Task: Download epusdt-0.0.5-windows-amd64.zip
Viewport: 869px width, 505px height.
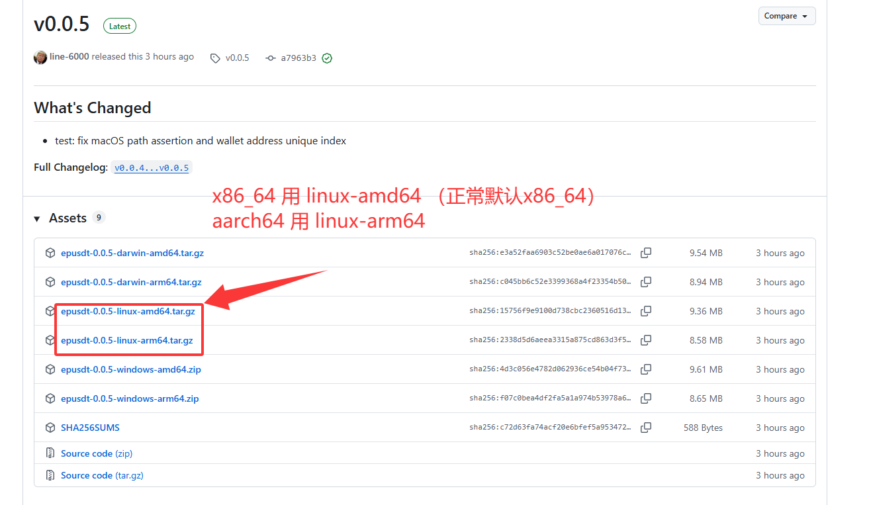Action: (130, 369)
